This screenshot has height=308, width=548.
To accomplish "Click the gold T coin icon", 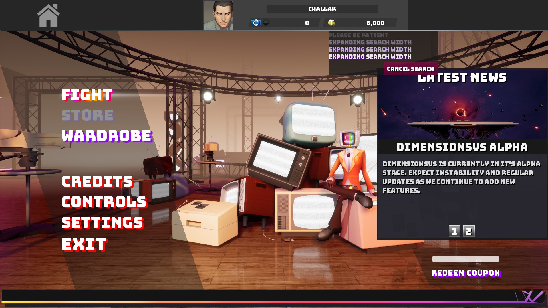I will click(x=331, y=23).
